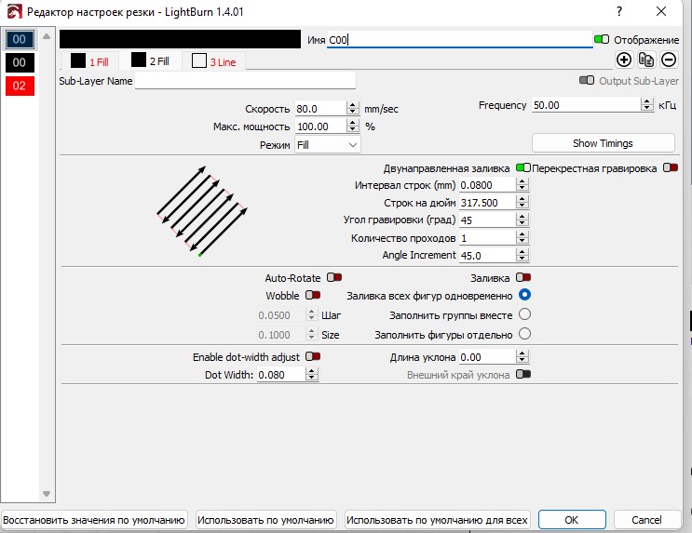Viewport: 692px width, 533px height.
Task: Click the Макс. мощность stepper arrows
Action: pos(352,127)
